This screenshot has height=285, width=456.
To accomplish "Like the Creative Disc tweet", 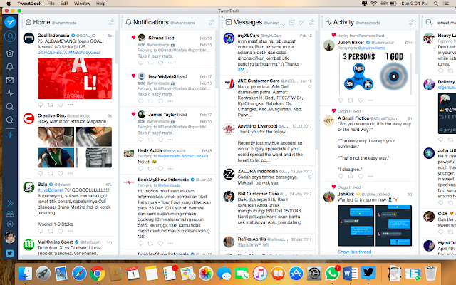I will coord(60,173).
